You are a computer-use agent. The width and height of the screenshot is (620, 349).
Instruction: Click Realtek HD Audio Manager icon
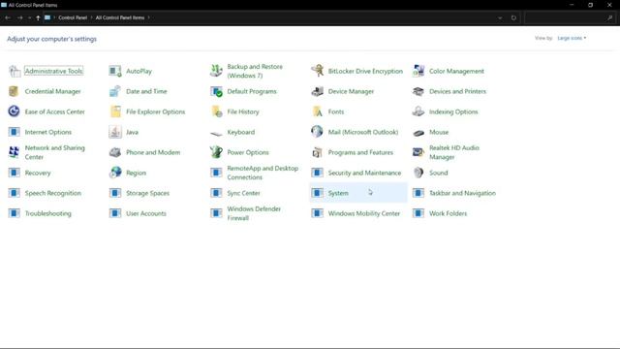[x=418, y=152]
